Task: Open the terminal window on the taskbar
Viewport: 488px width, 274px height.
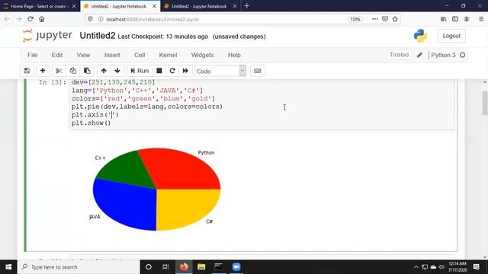Action: pyautogui.click(x=219, y=267)
